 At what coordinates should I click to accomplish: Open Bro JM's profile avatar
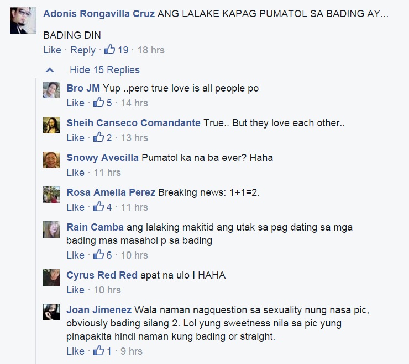(x=51, y=90)
